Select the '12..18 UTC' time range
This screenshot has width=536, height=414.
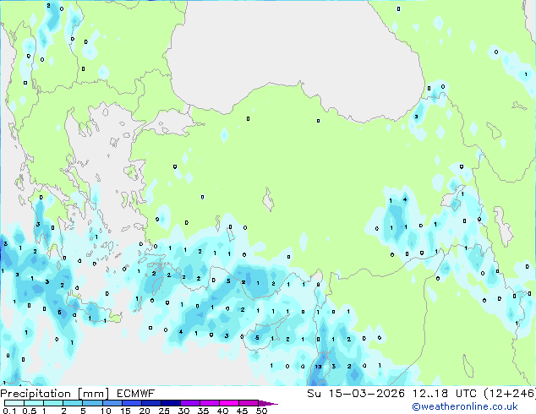(444, 394)
